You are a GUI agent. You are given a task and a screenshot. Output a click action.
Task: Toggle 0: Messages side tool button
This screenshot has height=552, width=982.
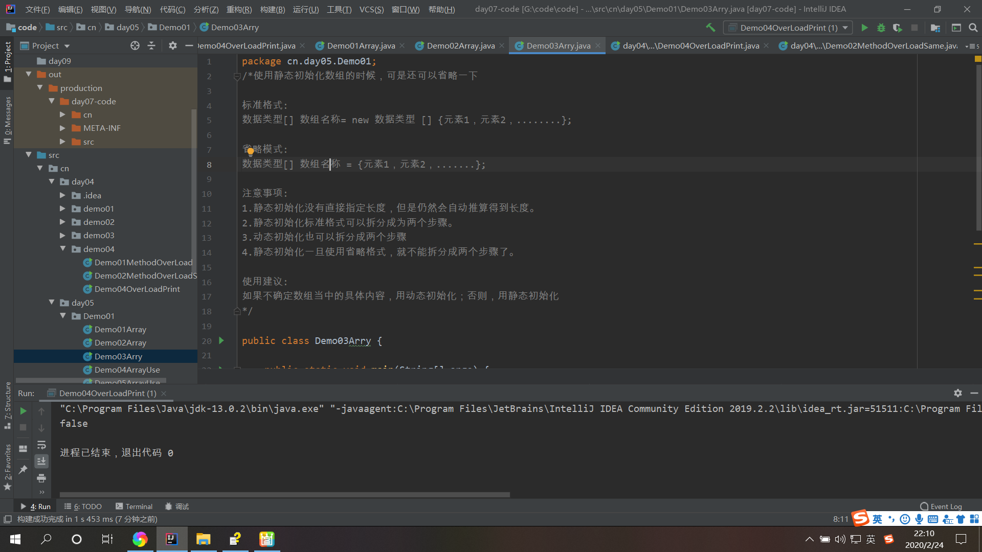(7, 120)
